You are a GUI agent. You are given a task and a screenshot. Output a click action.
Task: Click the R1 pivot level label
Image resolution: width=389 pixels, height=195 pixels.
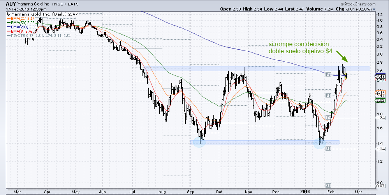point(328,95)
